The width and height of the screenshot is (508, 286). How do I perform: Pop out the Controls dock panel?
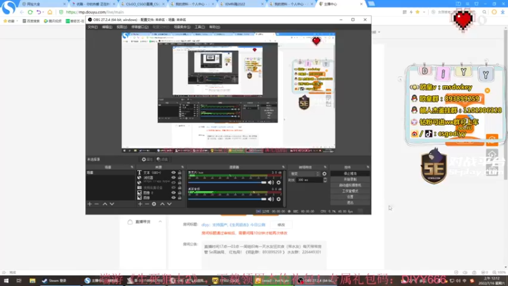pos(368,167)
